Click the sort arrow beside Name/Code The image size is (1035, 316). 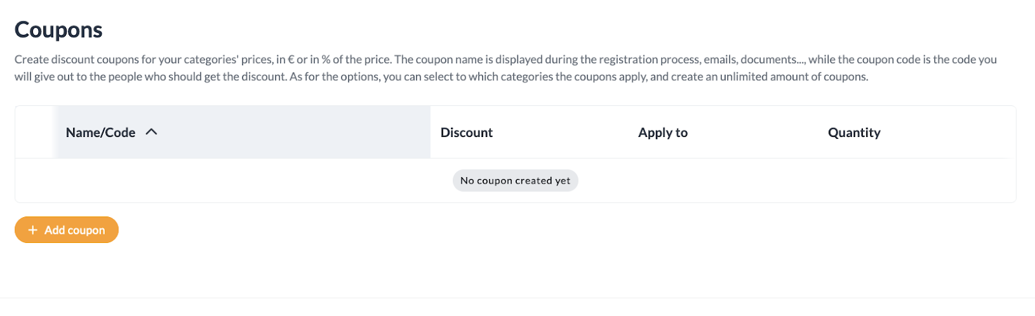coord(151,132)
